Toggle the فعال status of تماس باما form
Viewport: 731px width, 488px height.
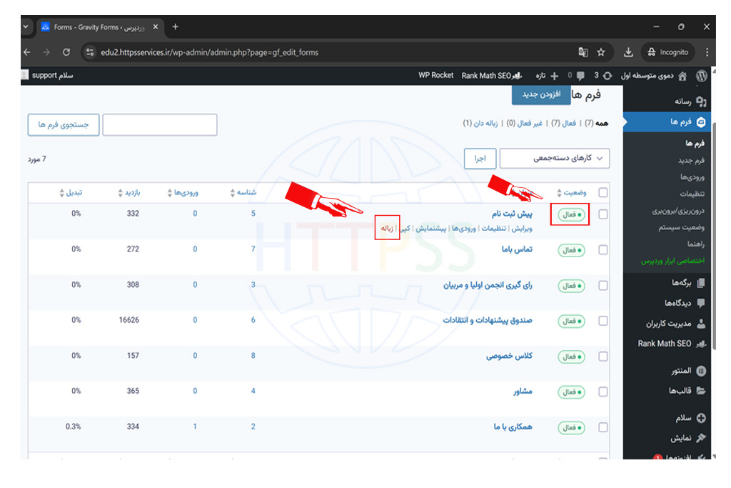click(x=571, y=250)
